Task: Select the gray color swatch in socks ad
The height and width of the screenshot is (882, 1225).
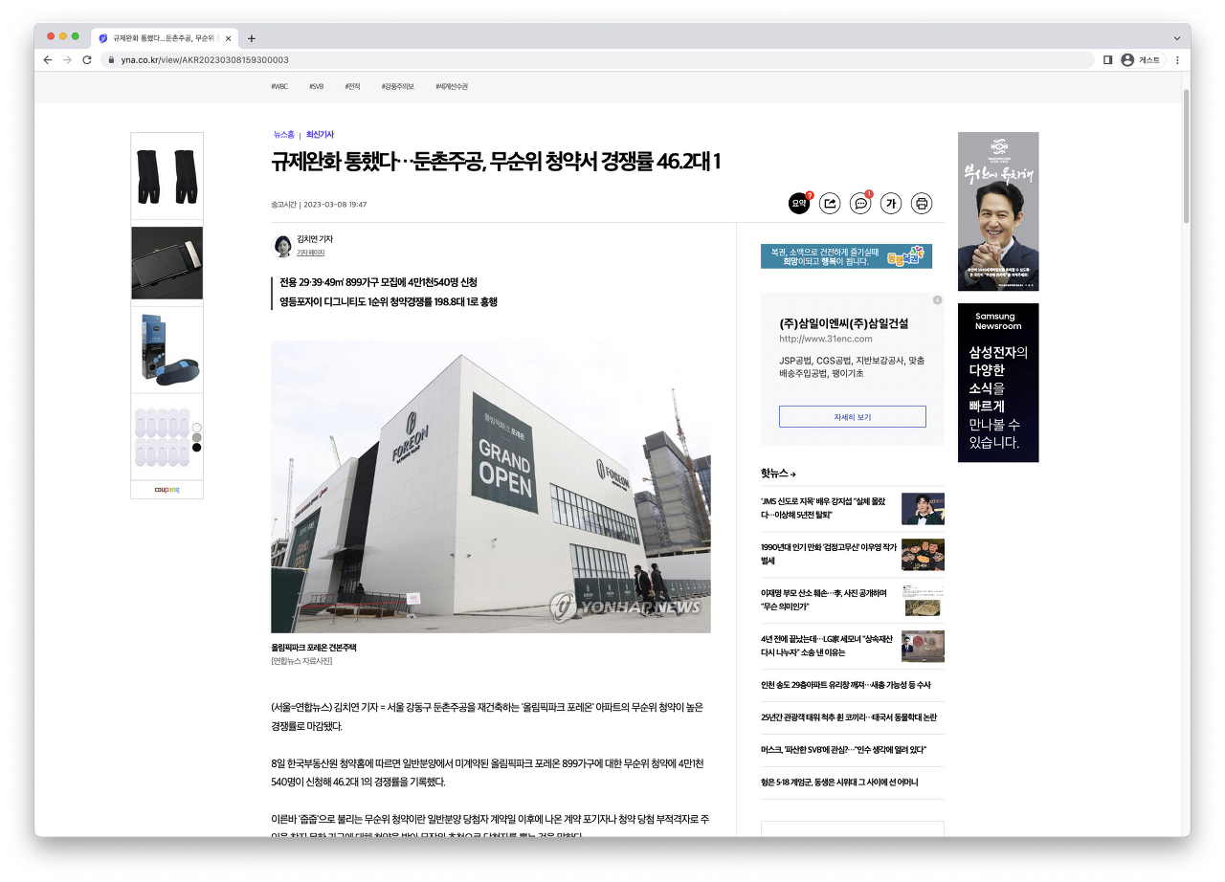Action: point(197,437)
